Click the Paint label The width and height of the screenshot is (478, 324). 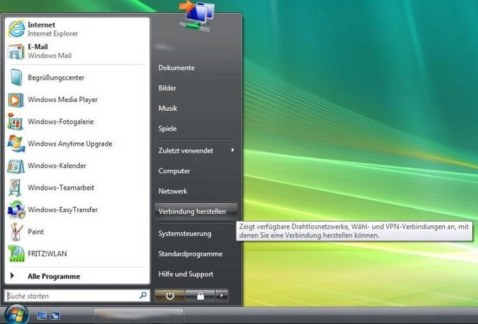click(x=36, y=232)
